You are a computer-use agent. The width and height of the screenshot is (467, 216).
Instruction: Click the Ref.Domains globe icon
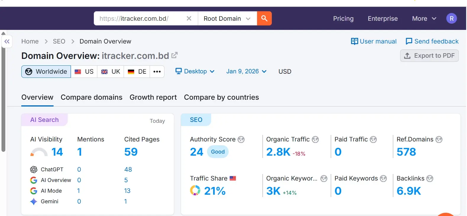(x=439, y=139)
